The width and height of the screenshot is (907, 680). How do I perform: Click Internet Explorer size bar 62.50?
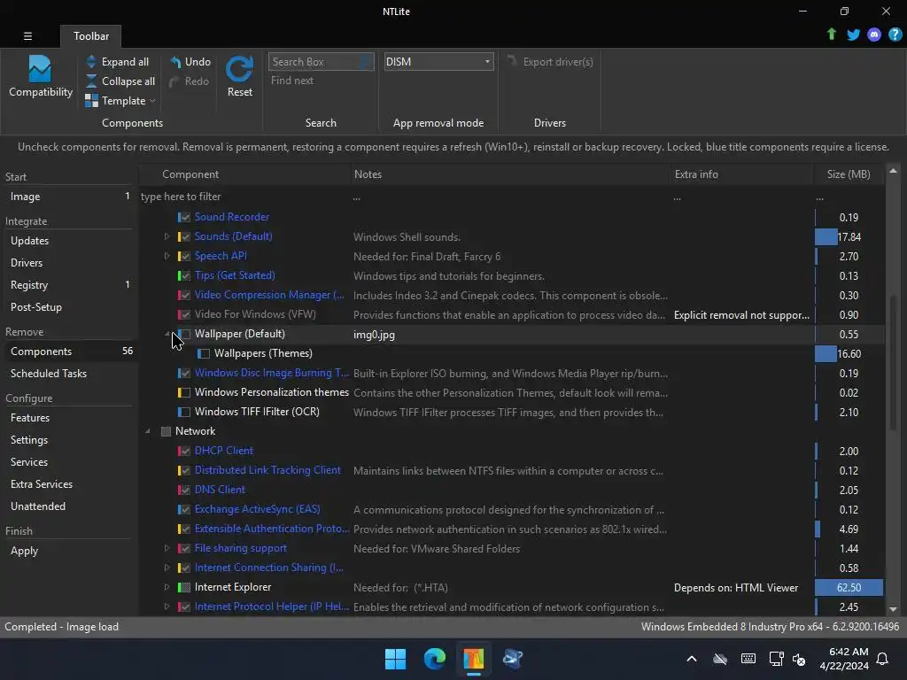coord(849,588)
